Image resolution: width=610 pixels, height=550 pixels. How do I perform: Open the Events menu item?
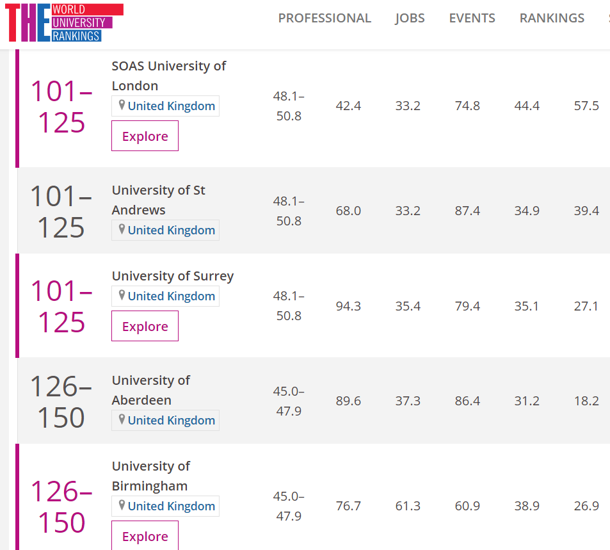(x=472, y=18)
